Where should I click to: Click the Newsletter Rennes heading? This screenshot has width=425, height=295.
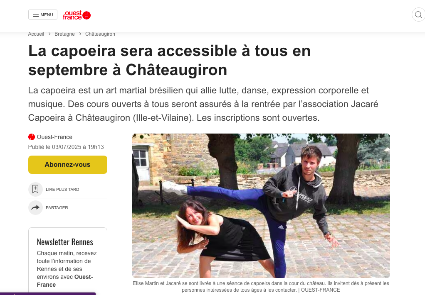[x=65, y=242]
